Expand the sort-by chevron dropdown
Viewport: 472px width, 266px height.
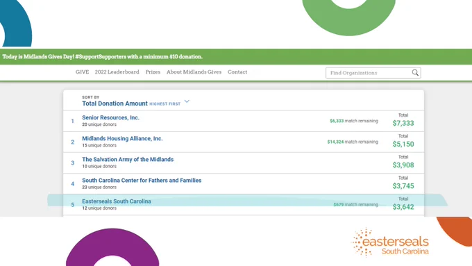point(187,101)
